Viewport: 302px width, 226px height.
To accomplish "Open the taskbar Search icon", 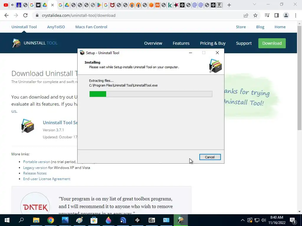I will (21, 220).
